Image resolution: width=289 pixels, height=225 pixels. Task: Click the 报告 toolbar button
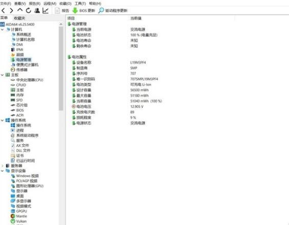[62, 11]
